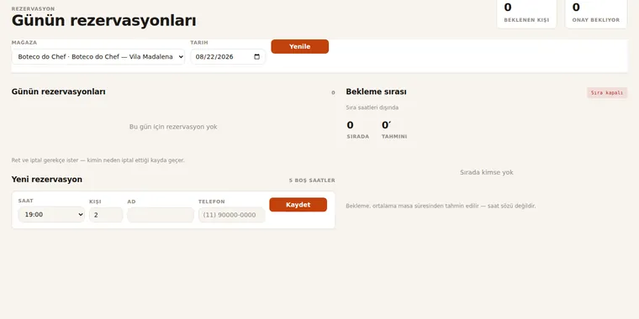Click the Onay Bekliyor counter card

[x=596, y=13]
